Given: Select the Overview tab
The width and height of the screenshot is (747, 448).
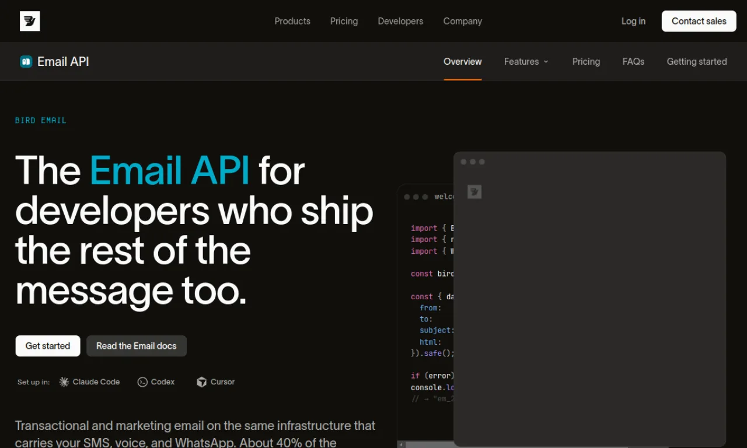Looking at the screenshot, I should point(463,61).
